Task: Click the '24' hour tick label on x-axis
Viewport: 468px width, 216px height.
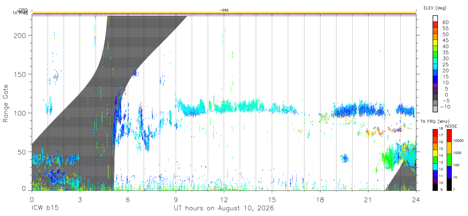Action: tap(416, 200)
